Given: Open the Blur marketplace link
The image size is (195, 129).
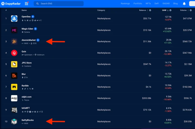Looking at the screenshot, I should point(24,74).
